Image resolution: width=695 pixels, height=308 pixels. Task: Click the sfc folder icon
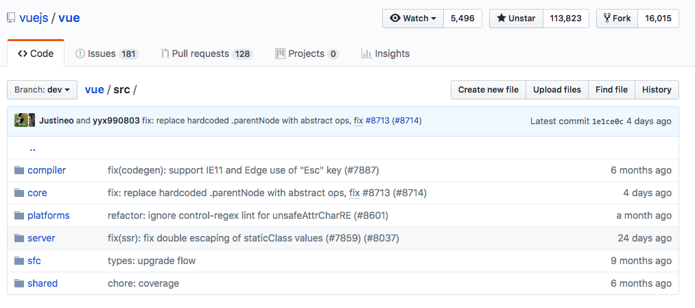pos(19,261)
